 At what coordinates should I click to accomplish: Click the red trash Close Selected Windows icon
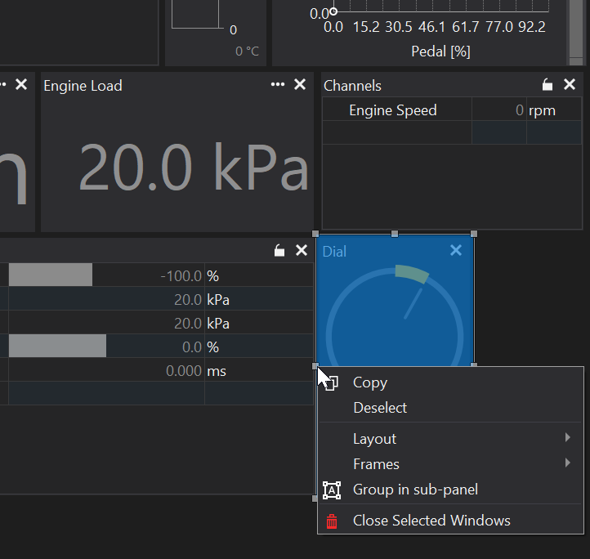[332, 521]
